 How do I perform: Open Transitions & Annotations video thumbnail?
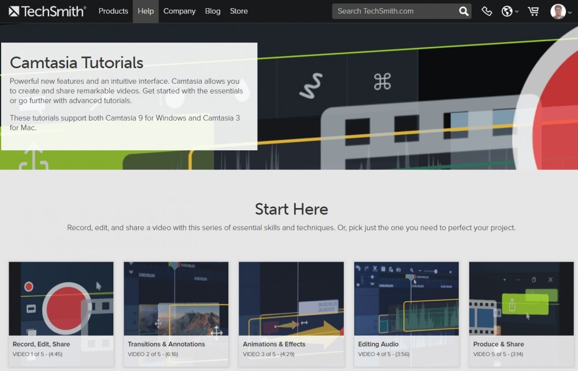tap(176, 298)
